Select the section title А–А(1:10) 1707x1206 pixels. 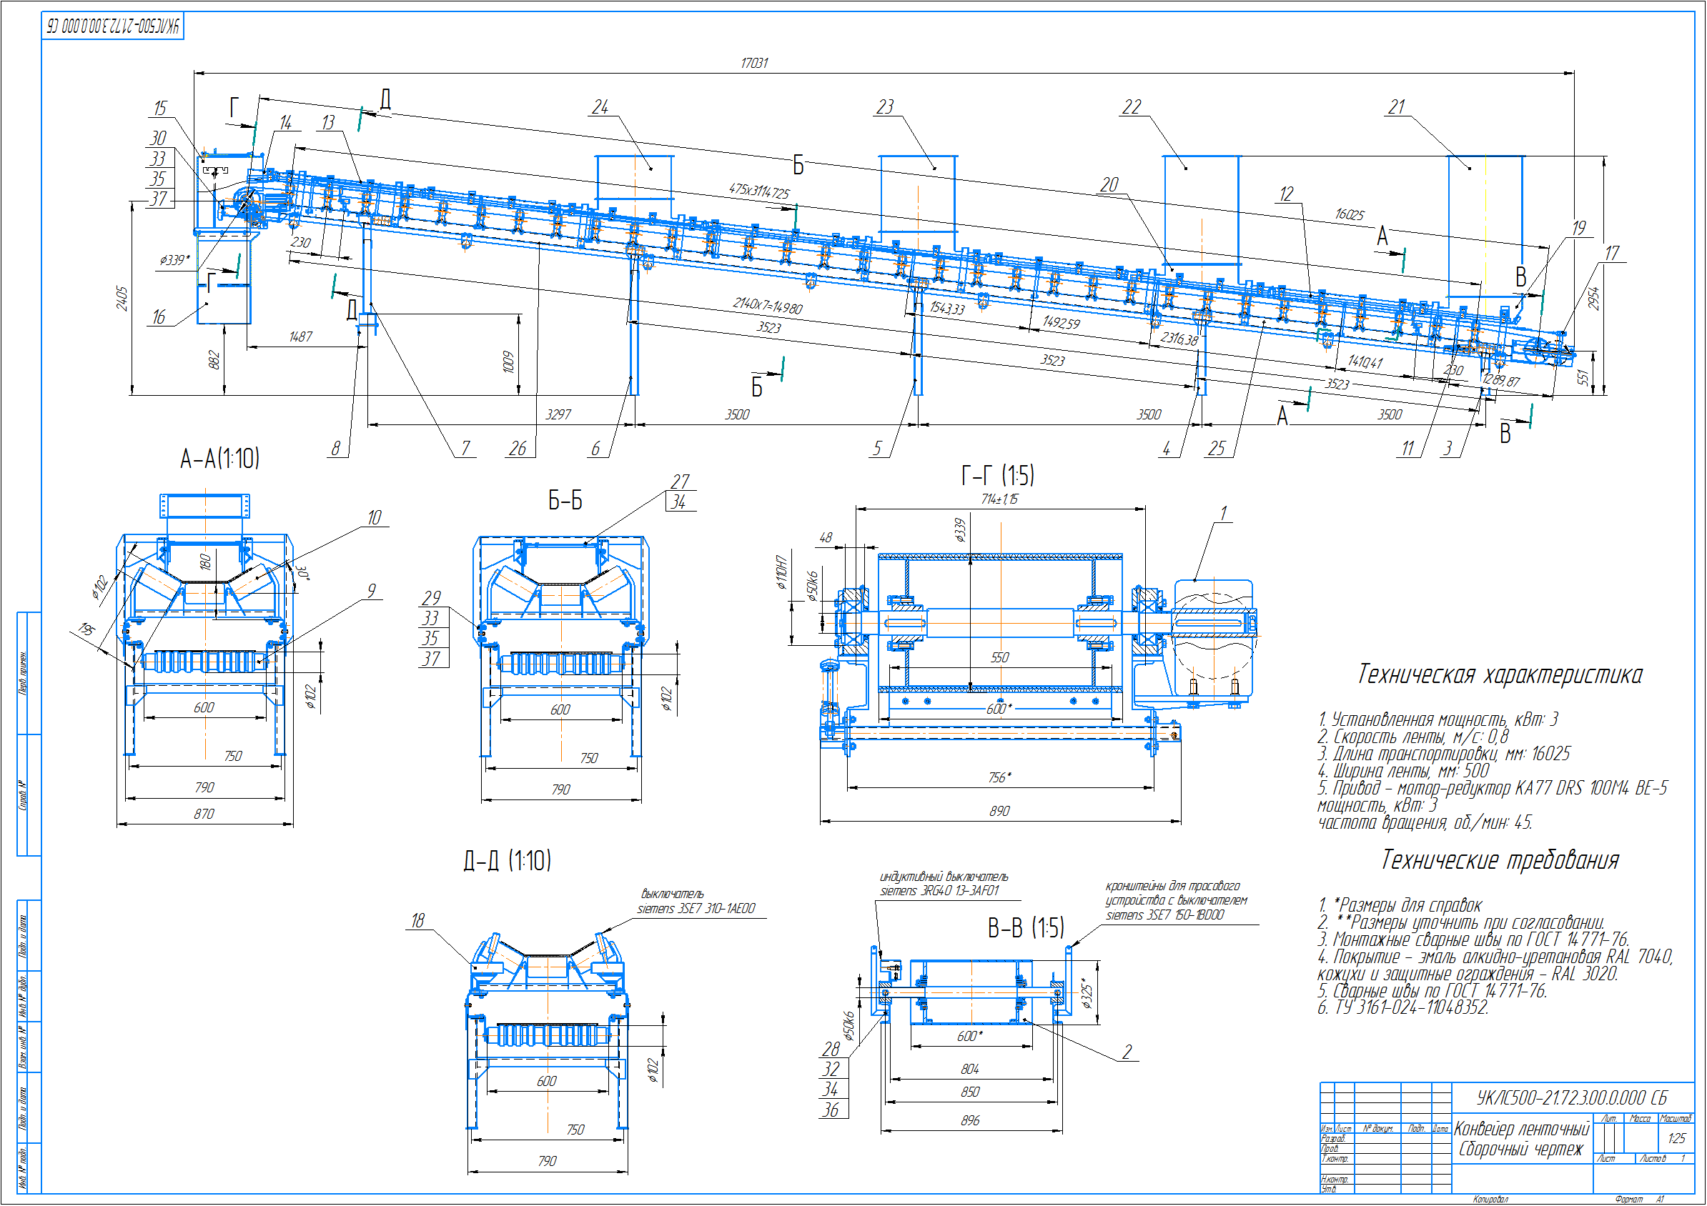click(220, 459)
